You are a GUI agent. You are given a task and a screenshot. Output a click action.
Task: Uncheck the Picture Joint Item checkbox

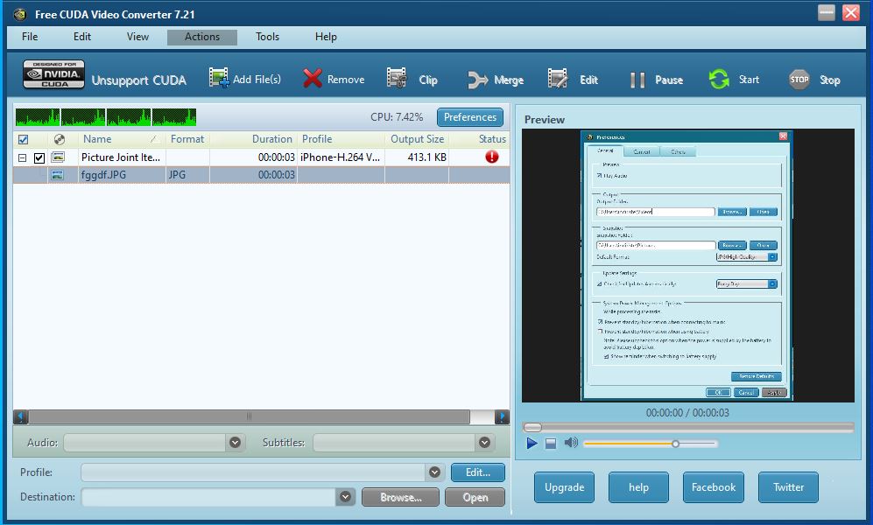point(39,158)
